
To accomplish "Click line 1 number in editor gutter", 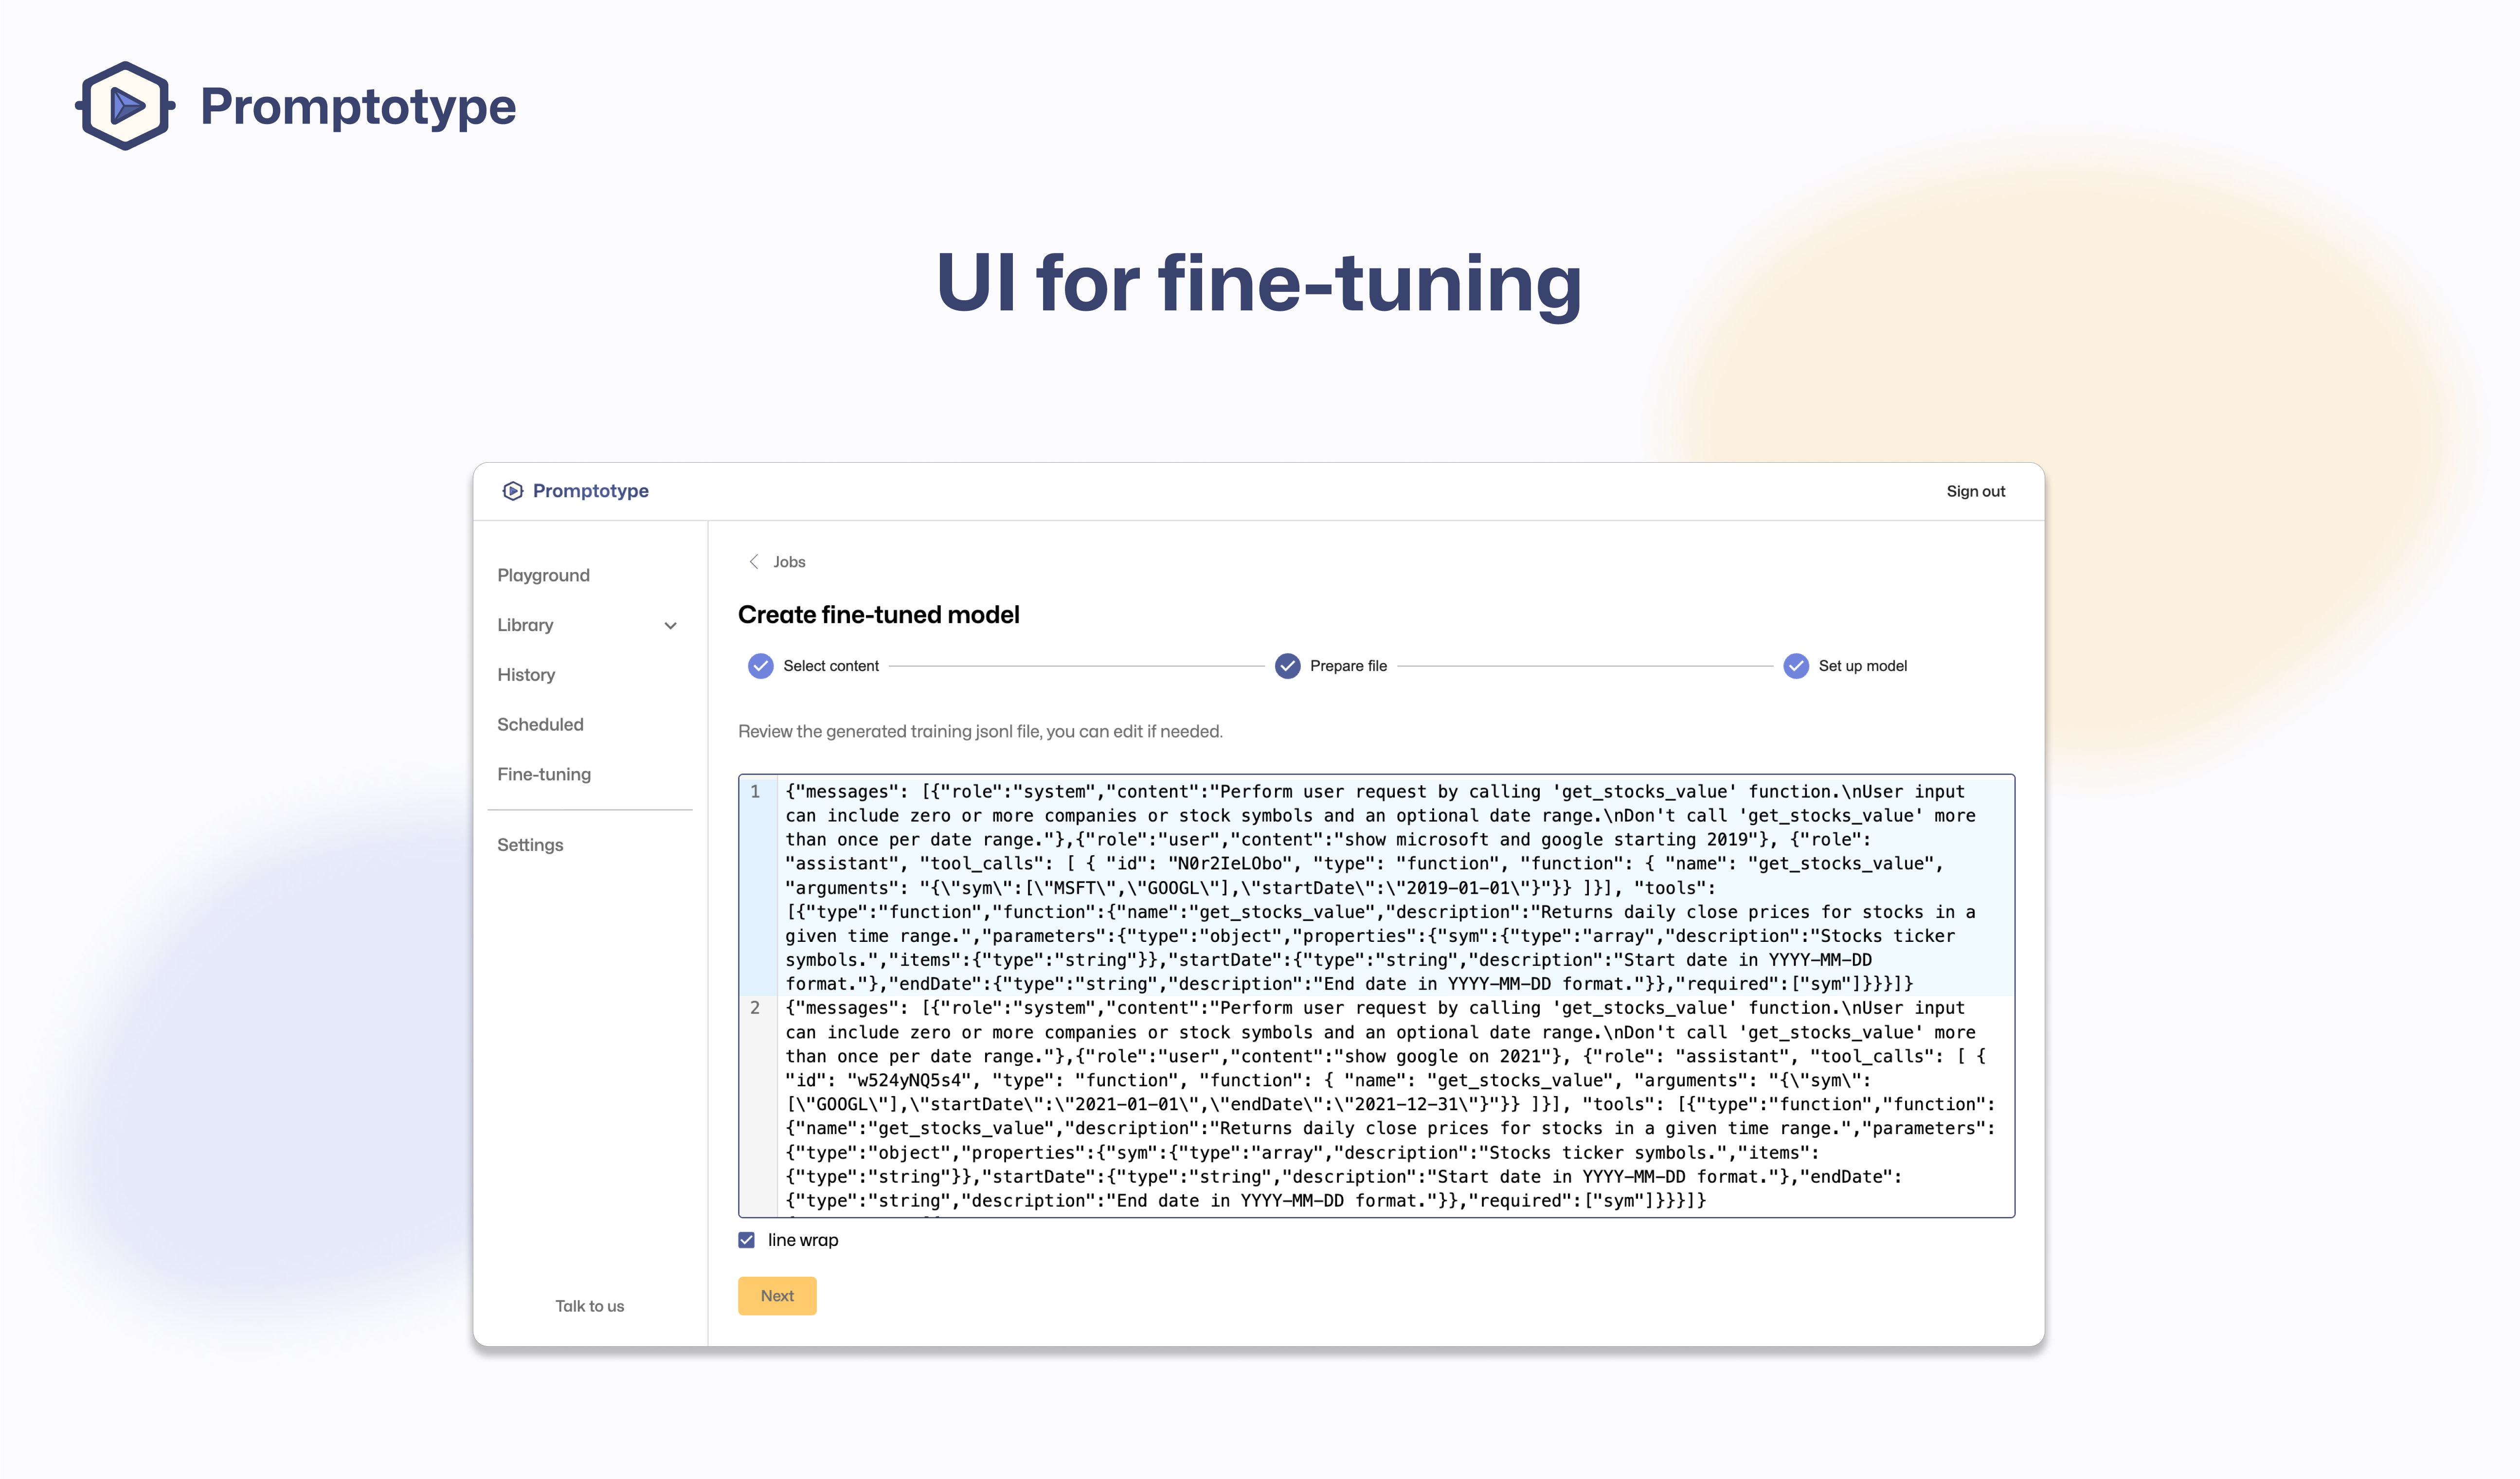I will pos(756,792).
